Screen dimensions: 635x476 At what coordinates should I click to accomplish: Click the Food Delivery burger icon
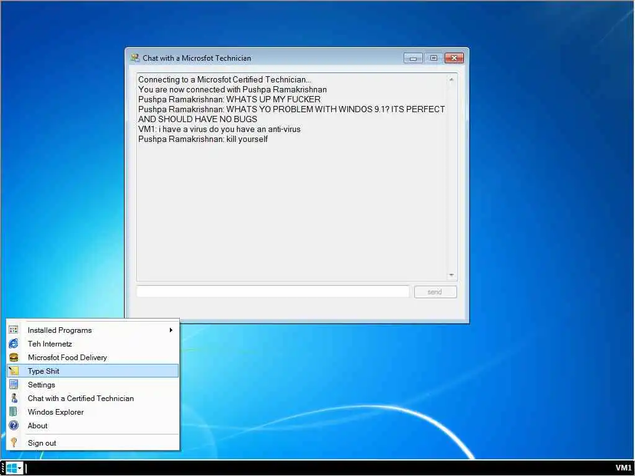(x=14, y=358)
